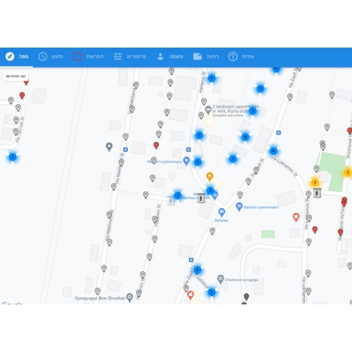
Task: Click the bell icon for התראות alerts
Action: coord(77,57)
